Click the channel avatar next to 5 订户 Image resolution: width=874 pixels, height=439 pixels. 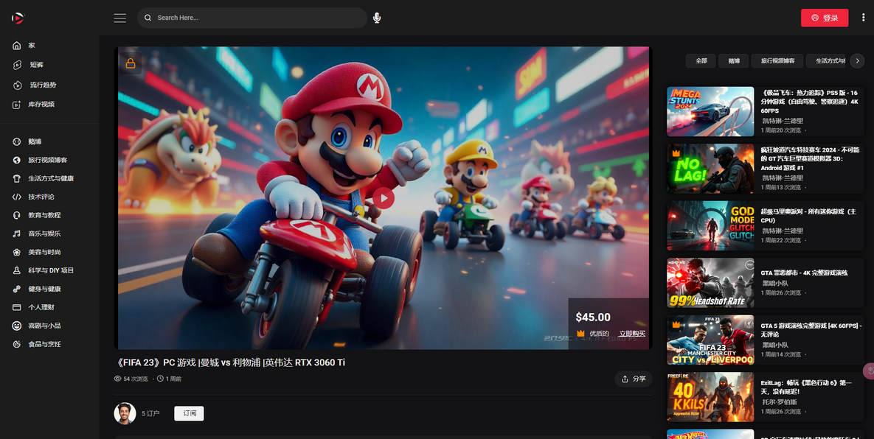125,413
